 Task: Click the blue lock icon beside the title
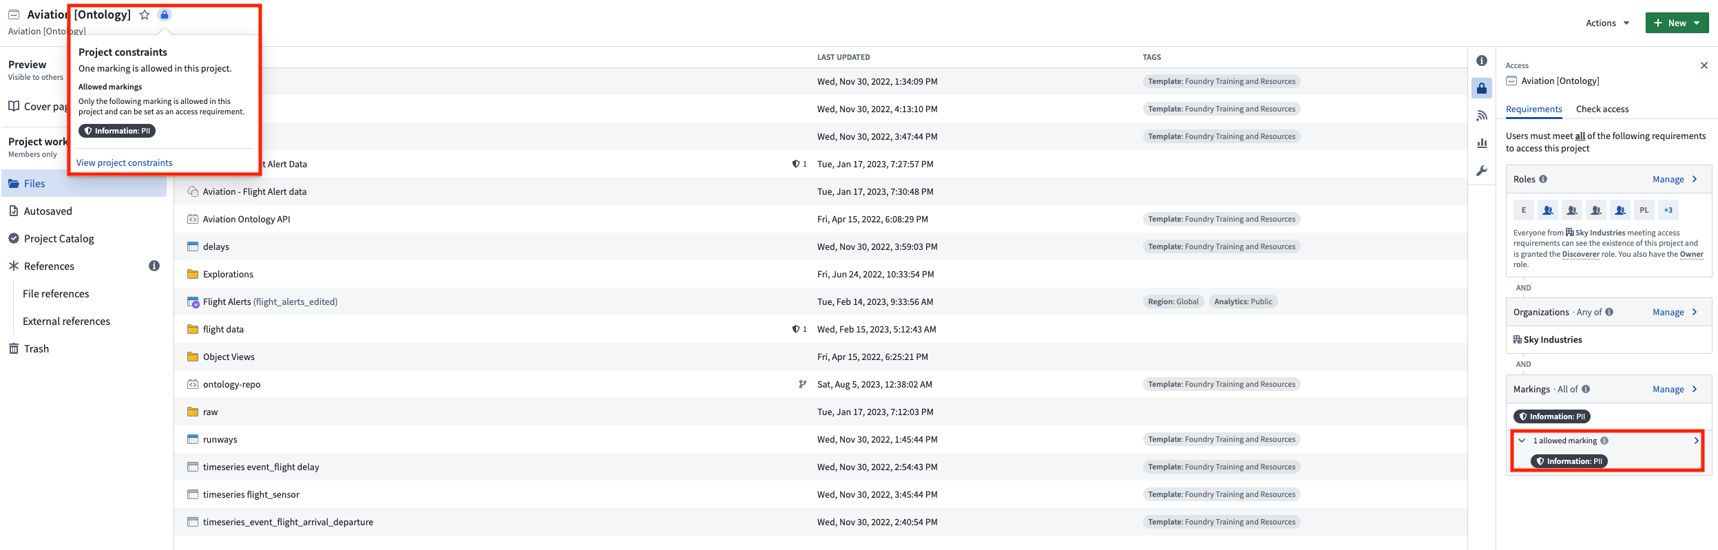(x=165, y=14)
